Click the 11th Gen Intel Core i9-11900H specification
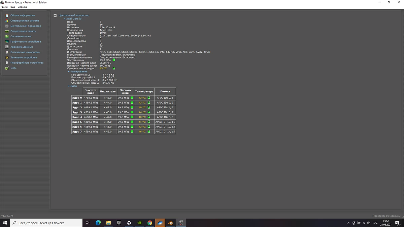This screenshot has width=404, height=227. point(125,35)
